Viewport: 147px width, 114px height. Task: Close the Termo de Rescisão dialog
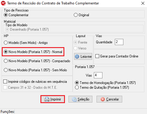tap(143, 3)
